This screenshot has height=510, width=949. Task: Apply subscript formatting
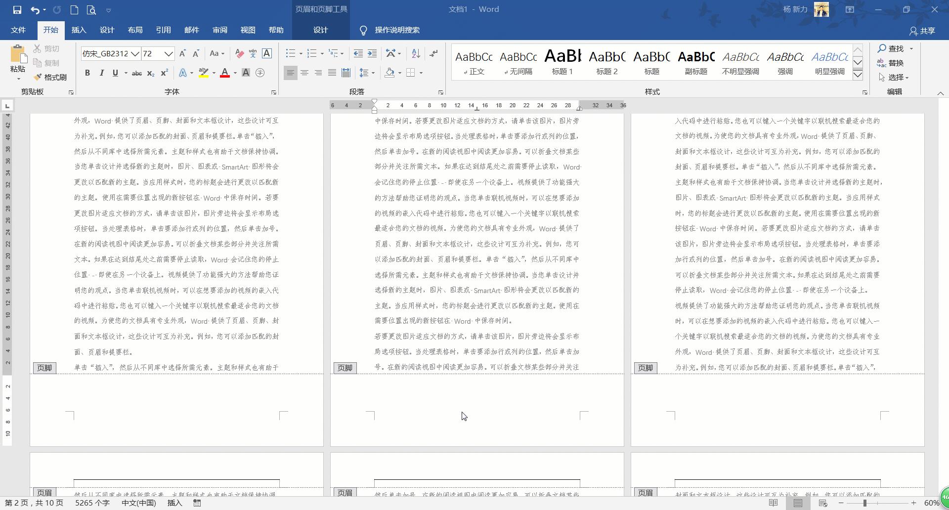pos(150,73)
